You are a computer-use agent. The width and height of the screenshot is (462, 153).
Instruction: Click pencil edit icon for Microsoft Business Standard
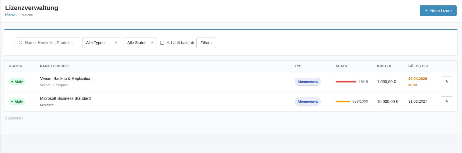(447, 102)
